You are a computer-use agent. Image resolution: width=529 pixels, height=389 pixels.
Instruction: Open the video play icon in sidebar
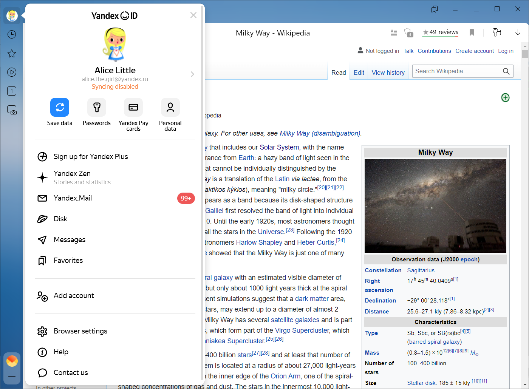[x=12, y=72]
